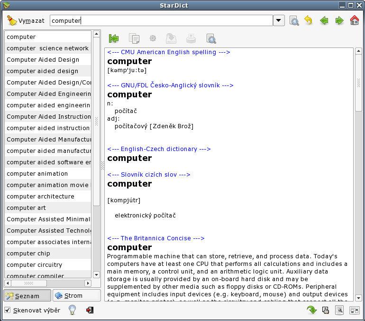Viewport: 365px width, 321px height.
Task: Click the gear icon in definition toolbar
Action: (x=153, y=38)
